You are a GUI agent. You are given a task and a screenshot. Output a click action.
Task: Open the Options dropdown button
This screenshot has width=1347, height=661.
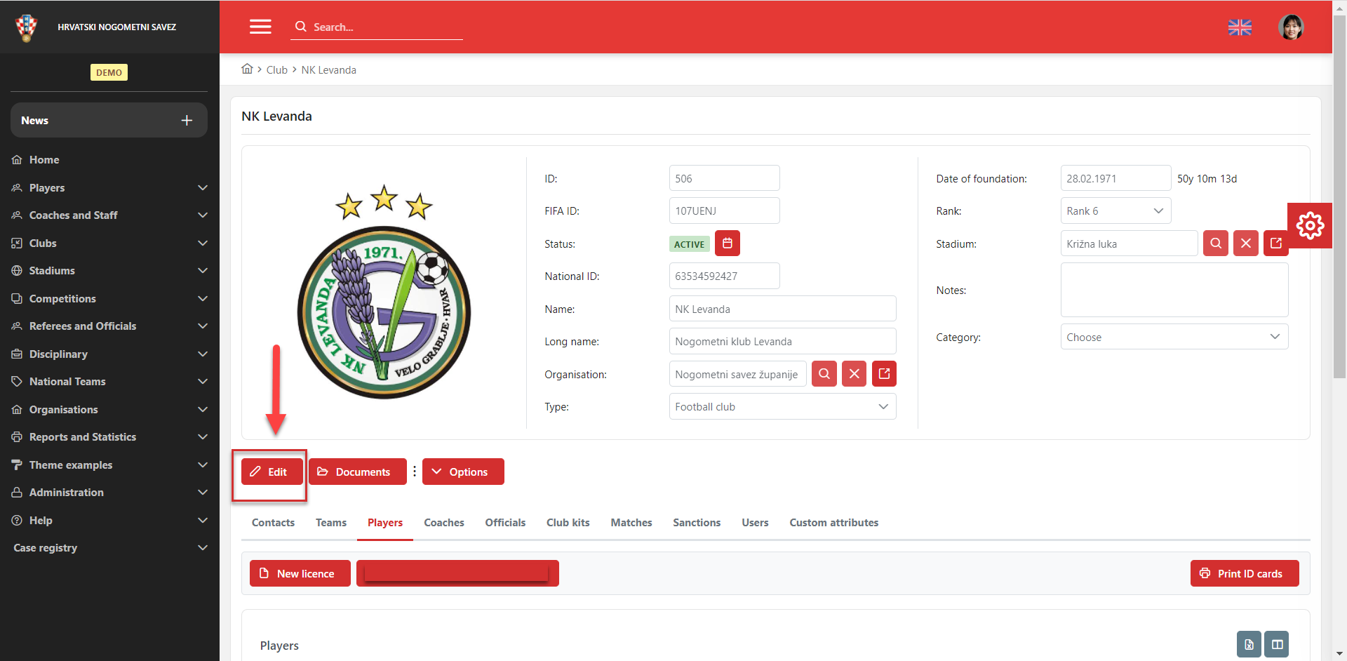tap(462, 472)
